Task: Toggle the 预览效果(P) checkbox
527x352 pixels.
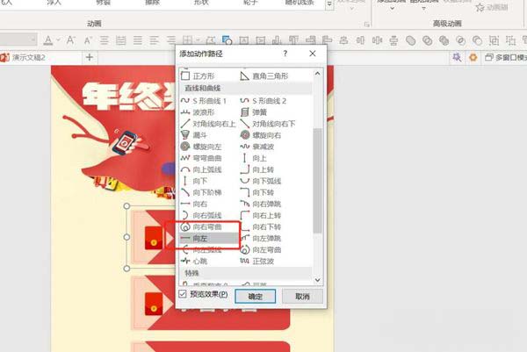Action: (183, 294)
